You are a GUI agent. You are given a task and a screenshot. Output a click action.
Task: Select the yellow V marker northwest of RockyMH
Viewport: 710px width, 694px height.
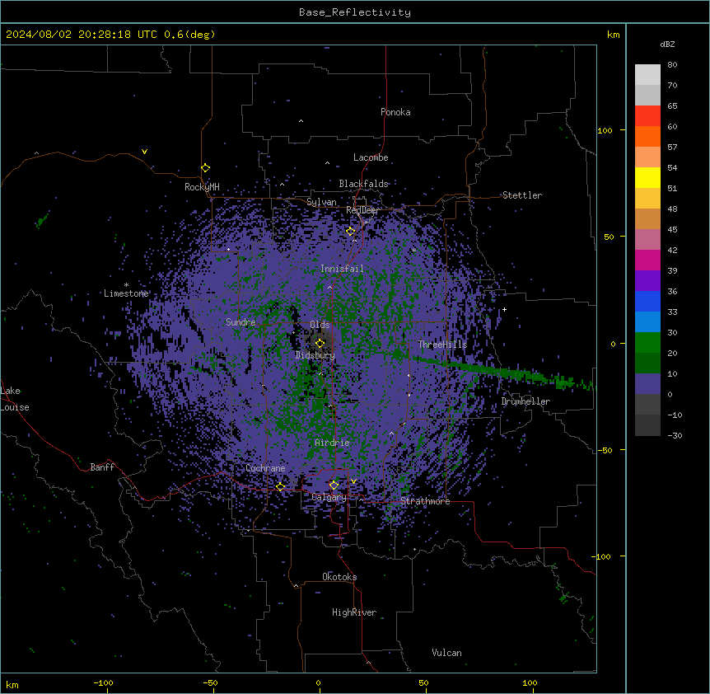click(x=144, y=152)
